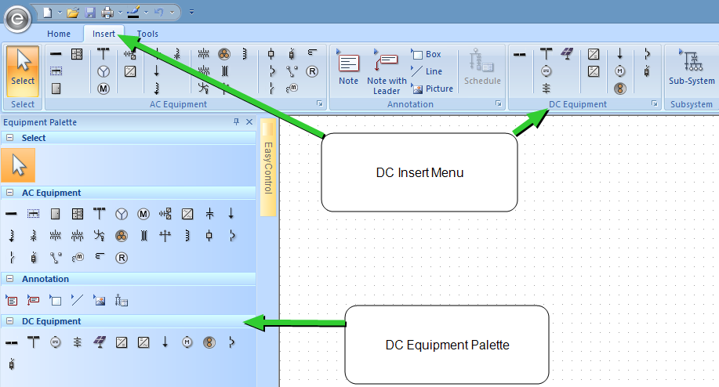The height and width of the screenshot is (387, 719).
Task: Open the Tools ribbon tab
Action: pos(147,34)
